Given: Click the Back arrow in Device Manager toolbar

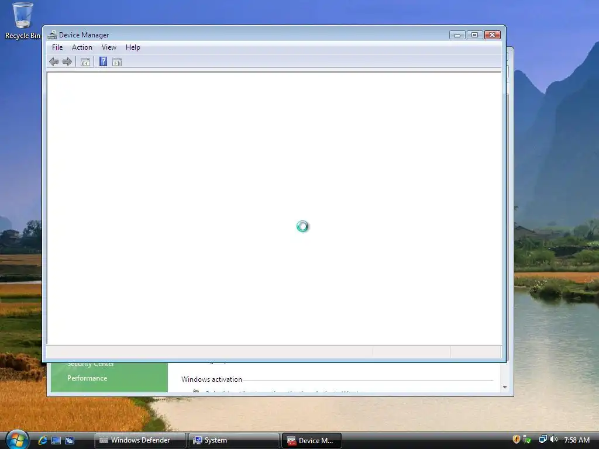Looking at the screenshot, I should (54, 62).
